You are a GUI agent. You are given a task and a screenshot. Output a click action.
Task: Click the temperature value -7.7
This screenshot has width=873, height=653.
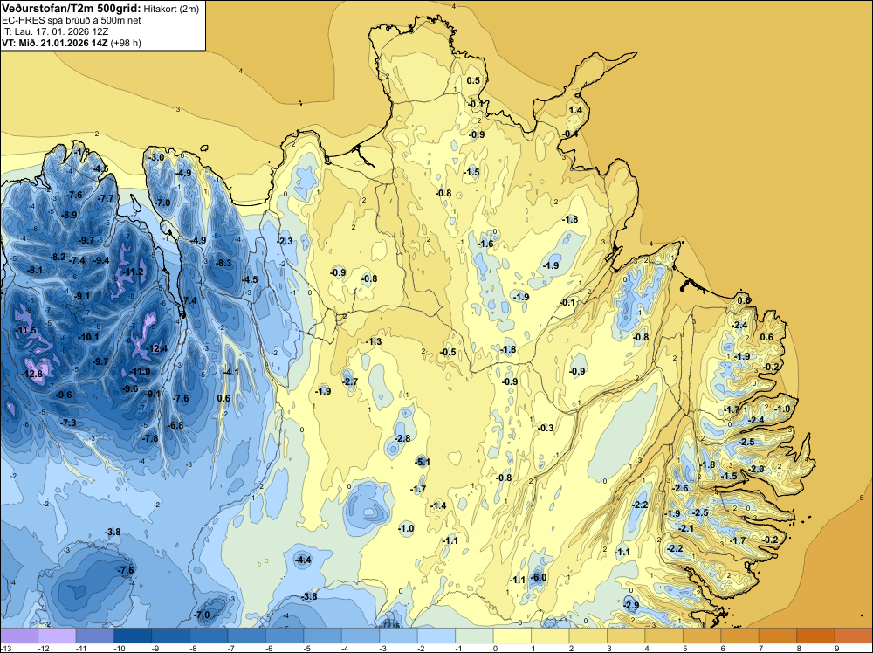coord(106,199)
